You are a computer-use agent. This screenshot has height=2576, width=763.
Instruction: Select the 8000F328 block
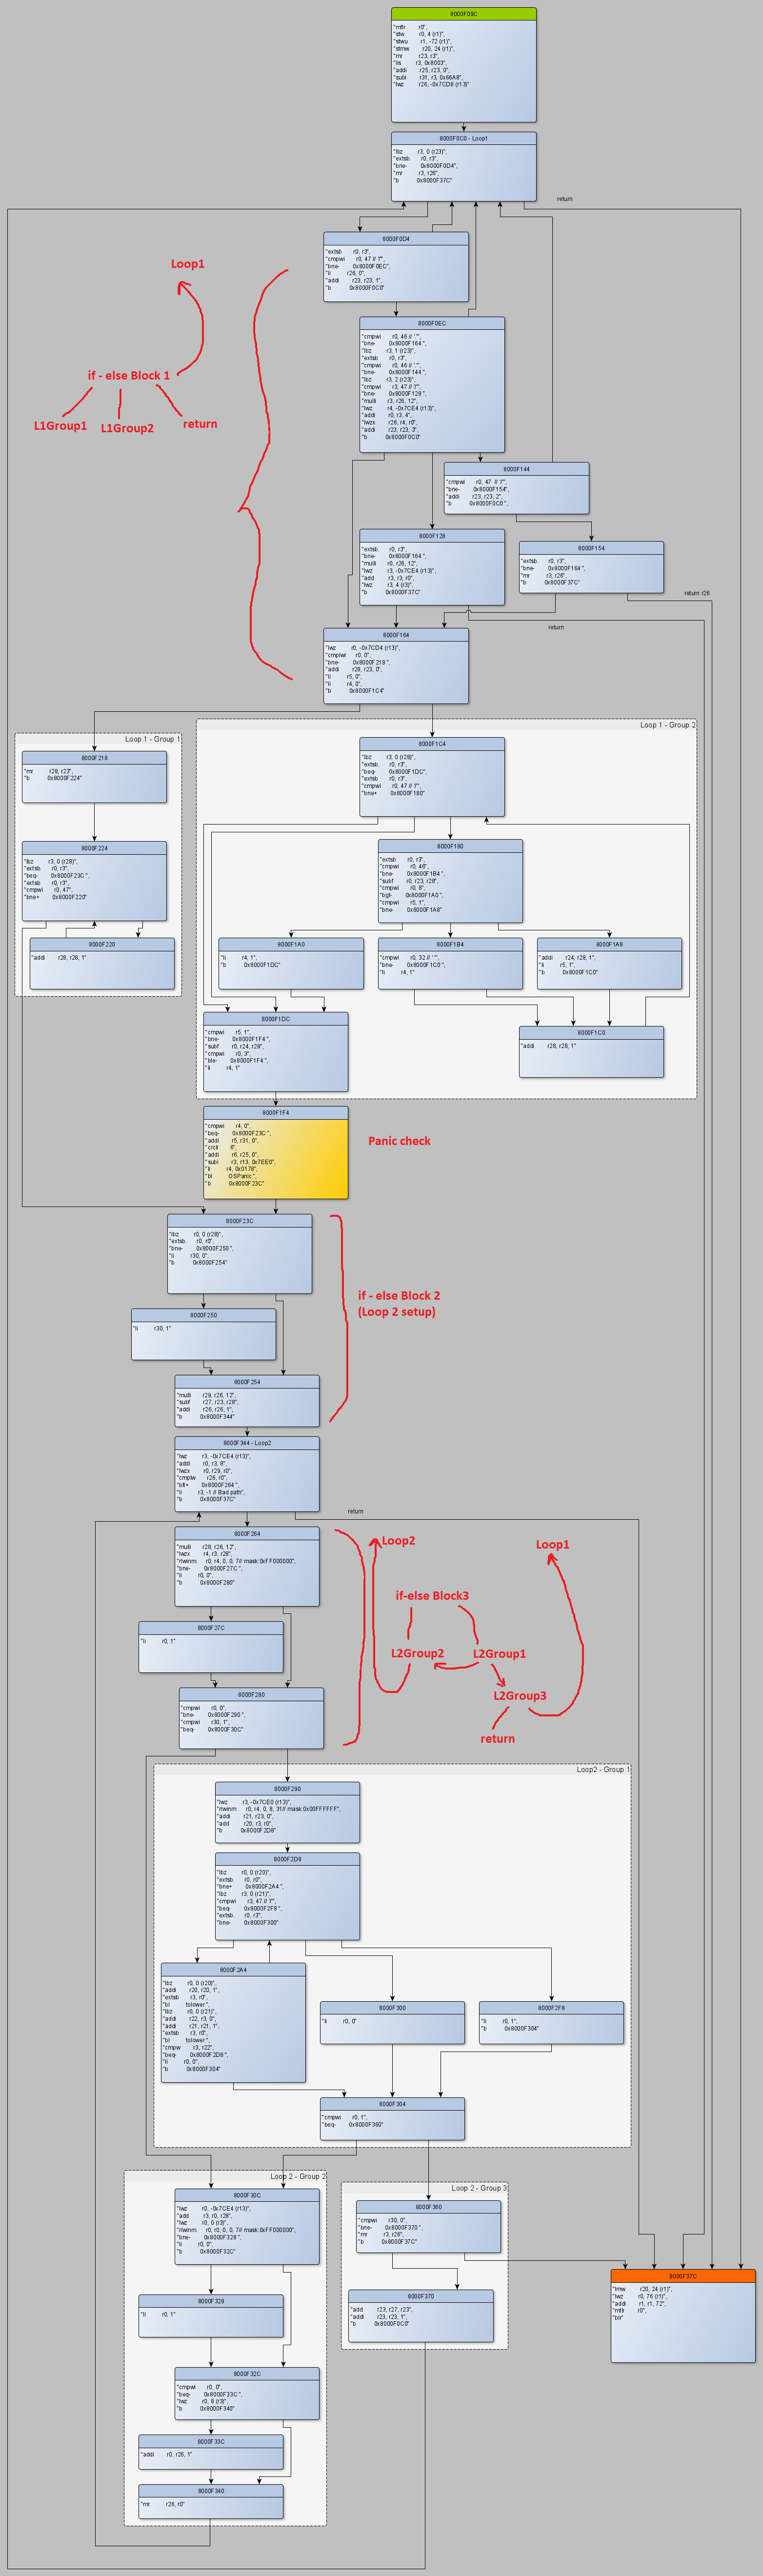pos(211,2315)
